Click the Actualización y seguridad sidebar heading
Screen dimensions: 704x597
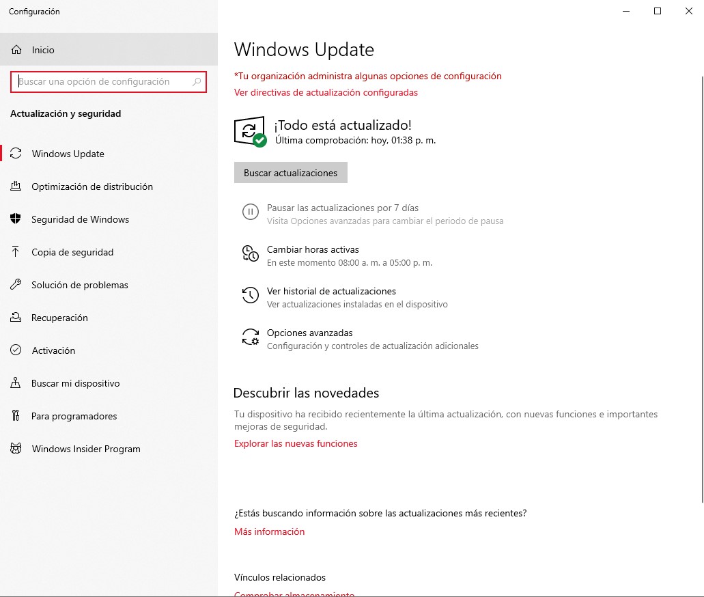[x=66, y=113]
